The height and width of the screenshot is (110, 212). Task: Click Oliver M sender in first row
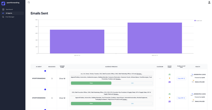[x=62, y=79]
